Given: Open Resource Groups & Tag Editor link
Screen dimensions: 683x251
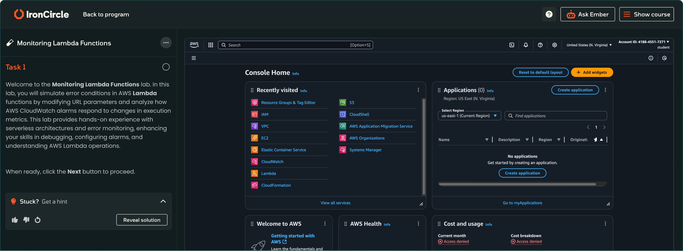Looking at the screenshot, I should click(x=288, y=102).
